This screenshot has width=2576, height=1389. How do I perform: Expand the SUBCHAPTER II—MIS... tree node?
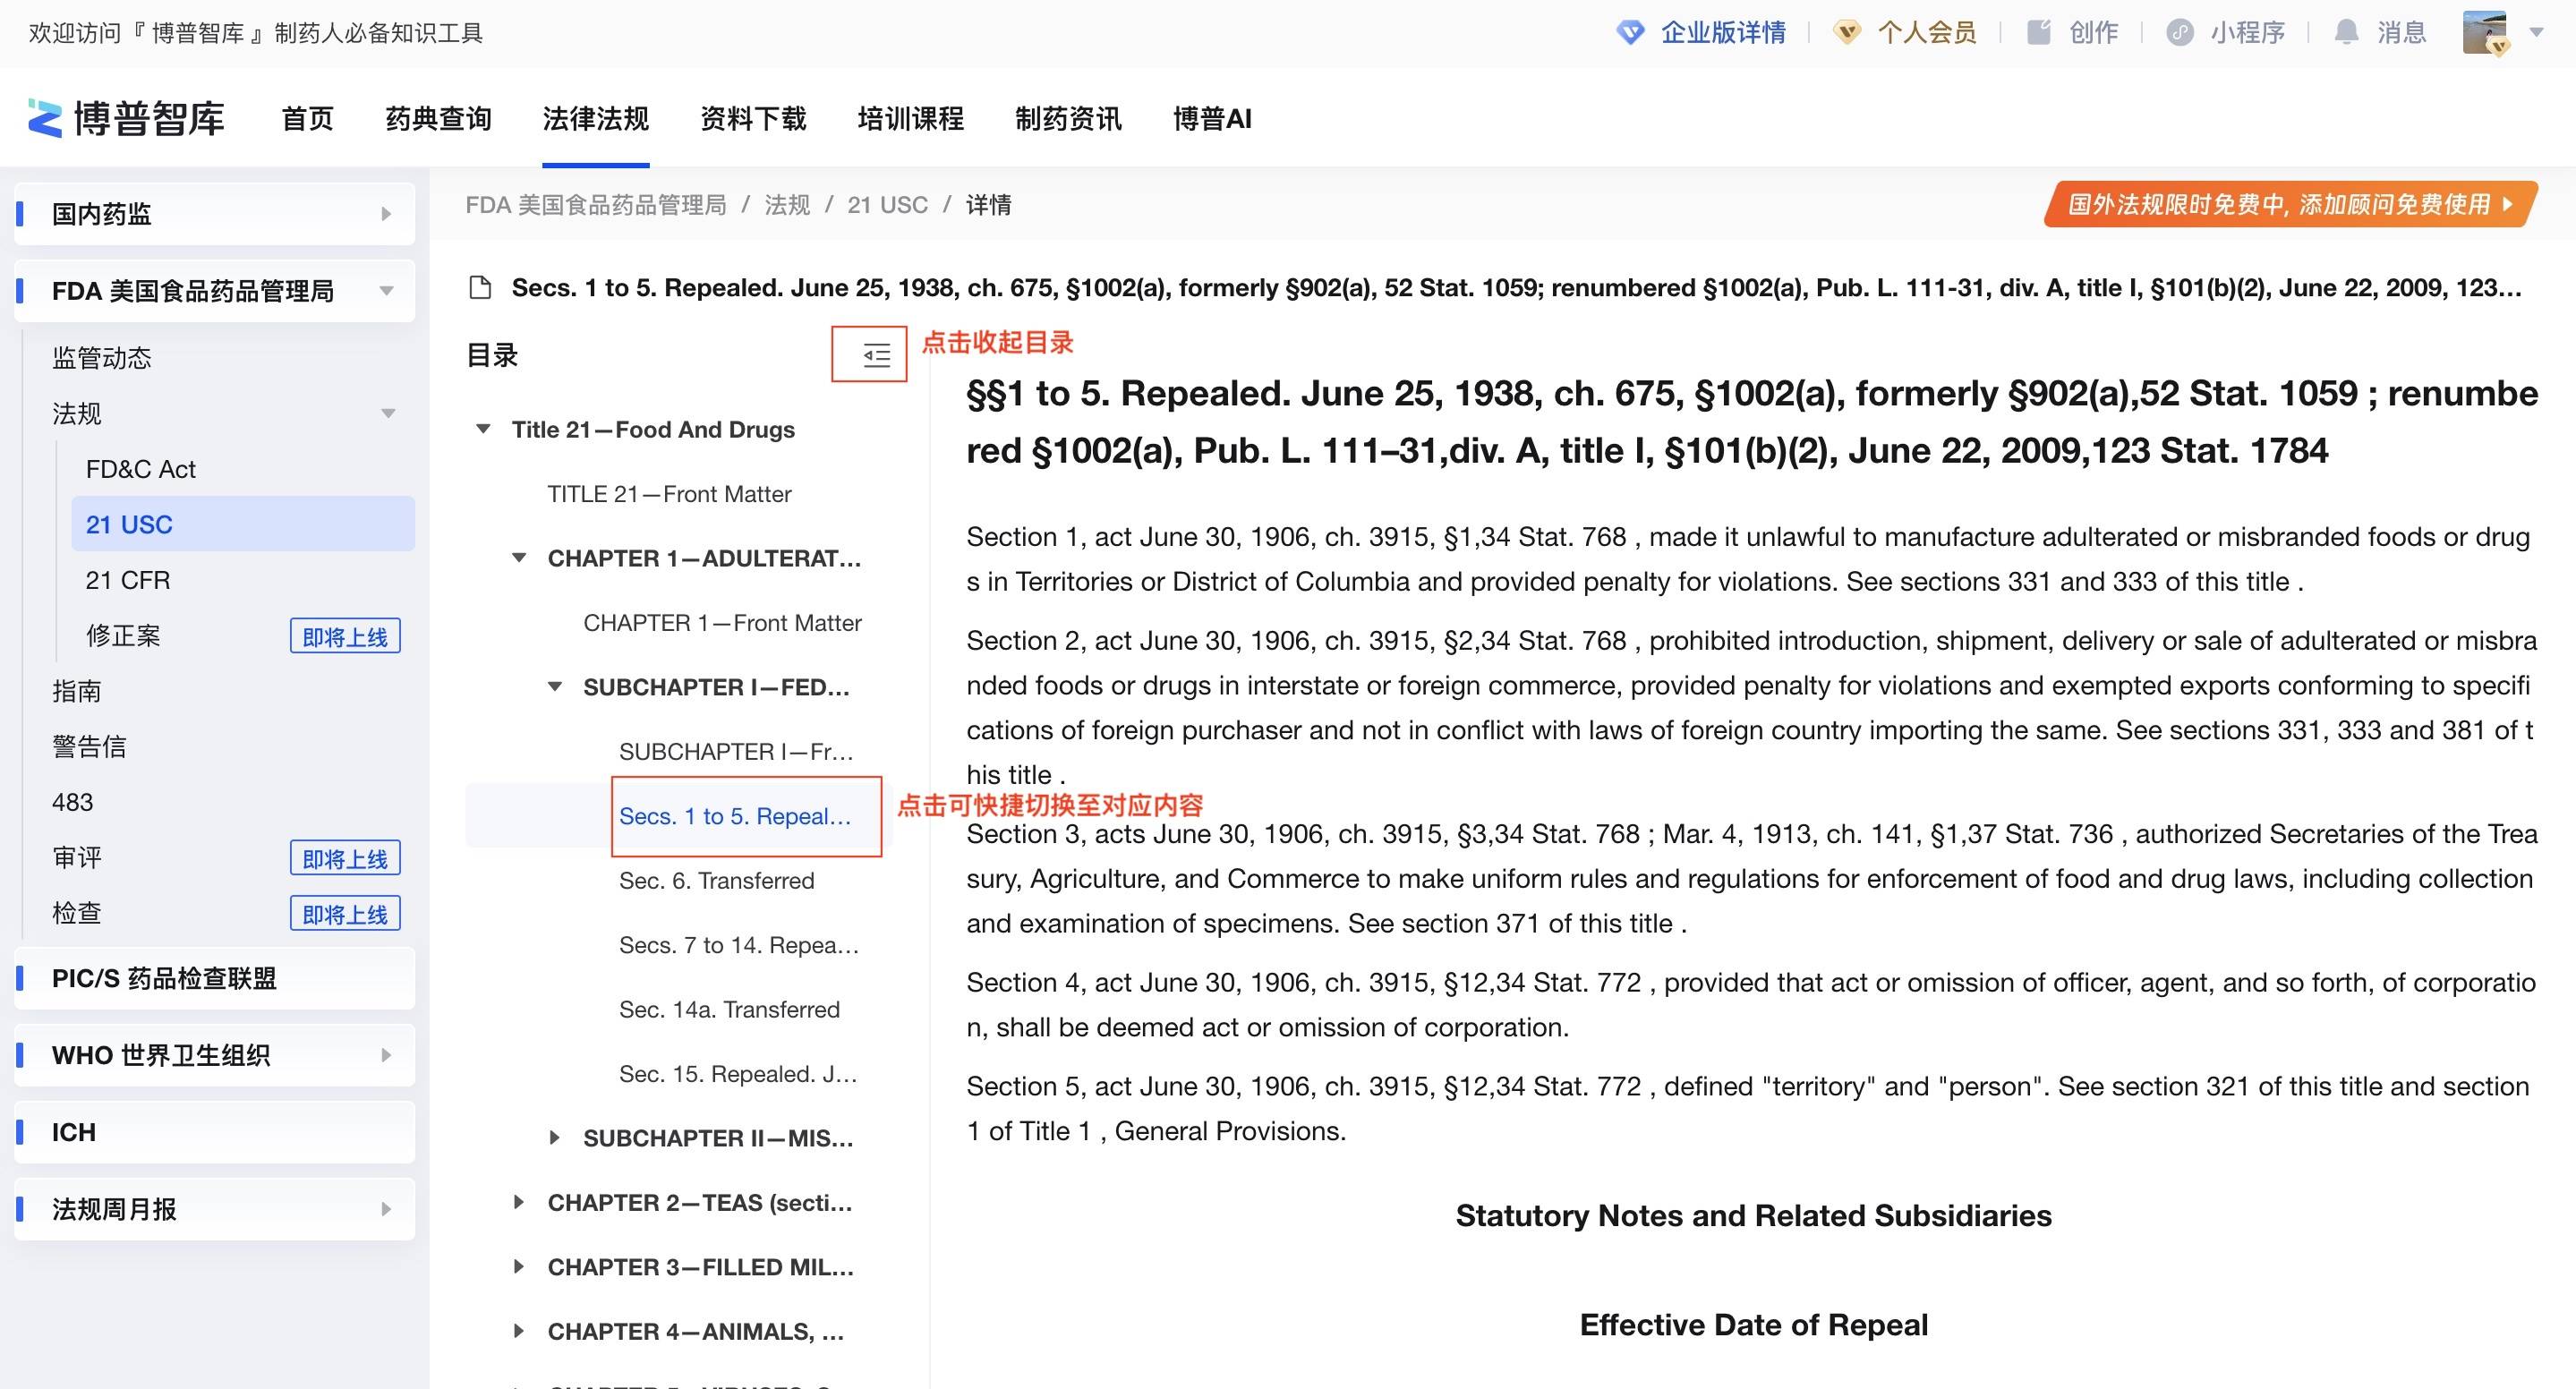click(x=555, y=1138)
